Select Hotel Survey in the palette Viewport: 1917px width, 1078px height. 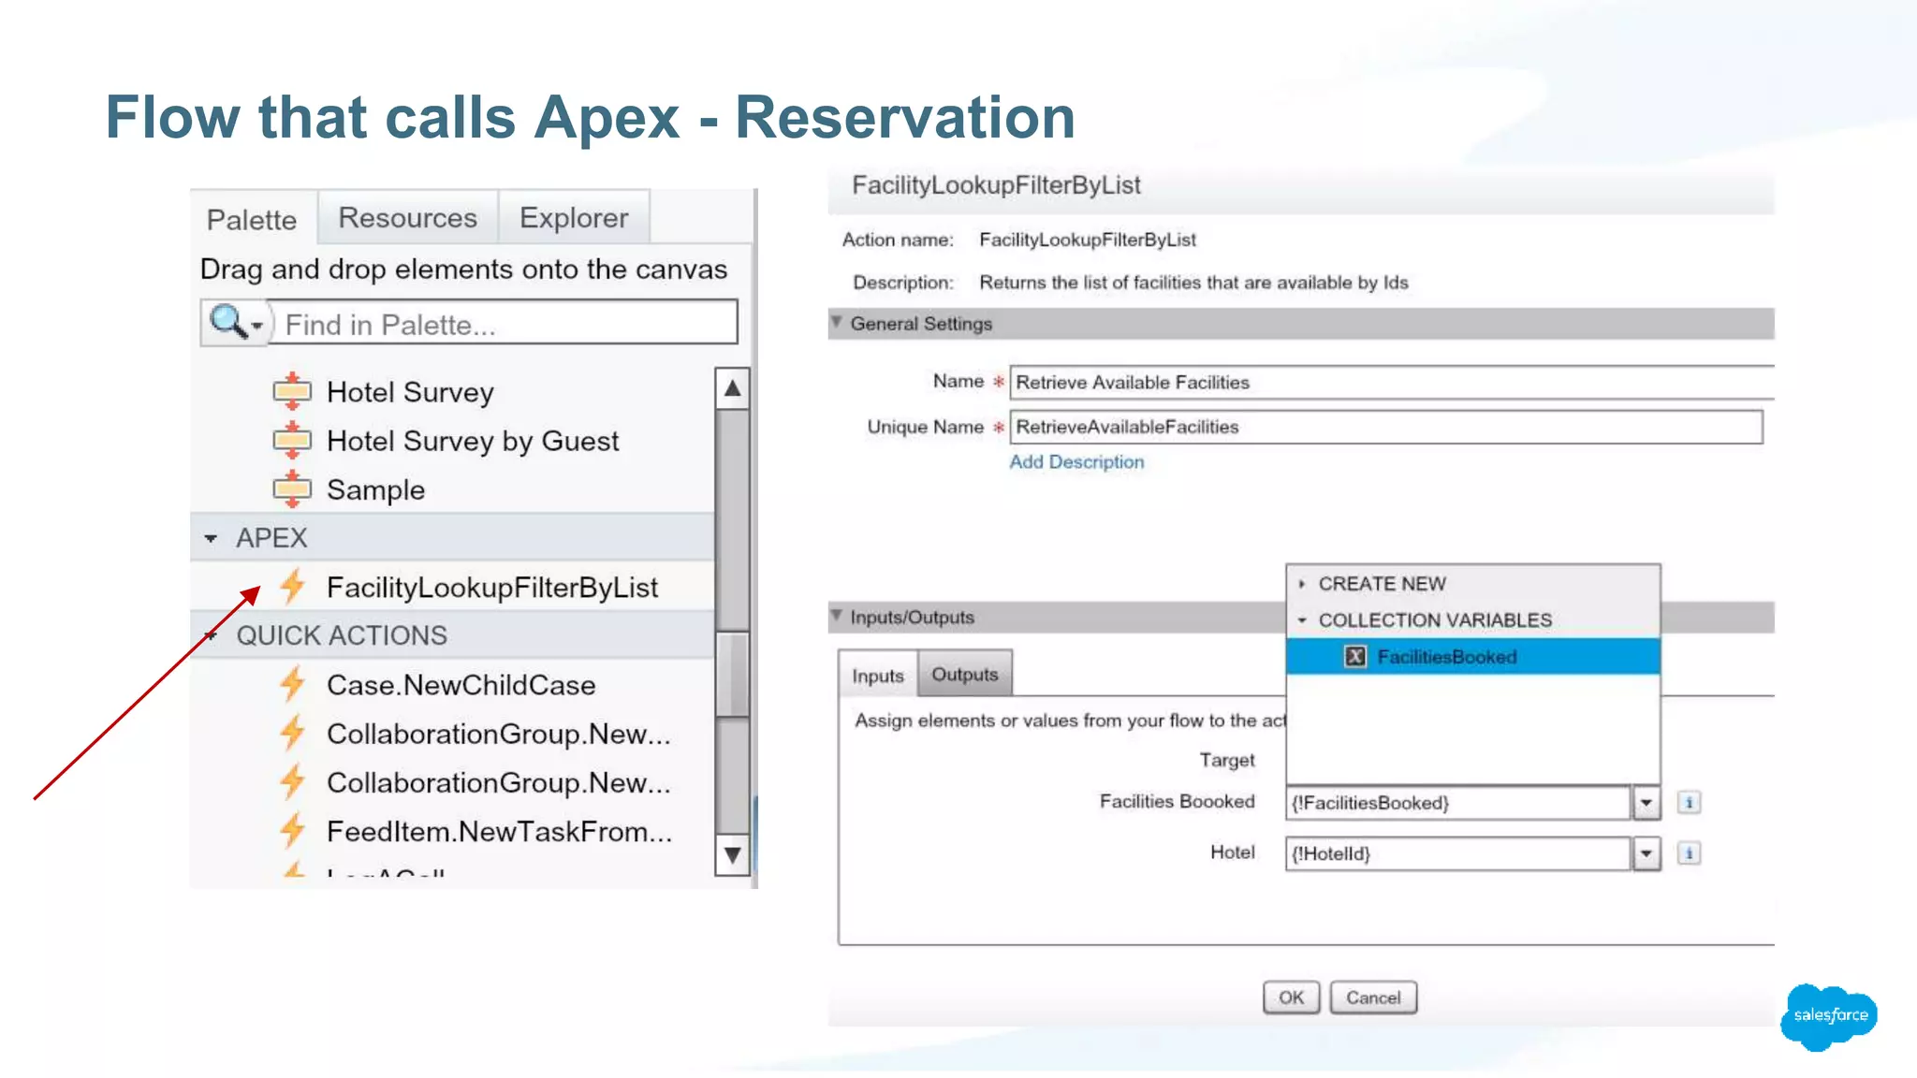[410, 391]
